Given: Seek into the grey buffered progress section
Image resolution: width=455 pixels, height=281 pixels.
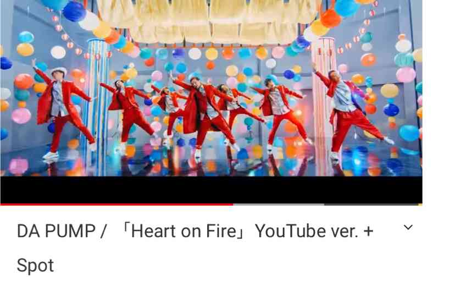Looking at the screenshot, I should click(x=279, y=205).
